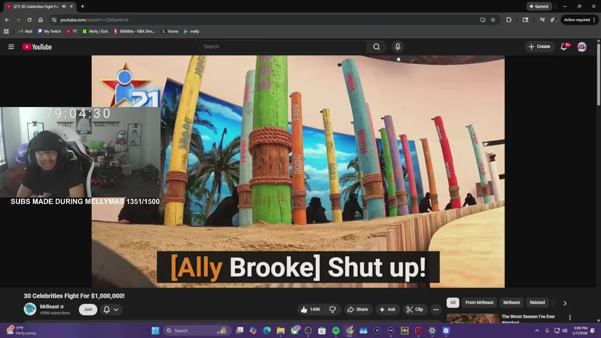
Task: Select the From MrBeast filter chip
Action: point(479,302)
